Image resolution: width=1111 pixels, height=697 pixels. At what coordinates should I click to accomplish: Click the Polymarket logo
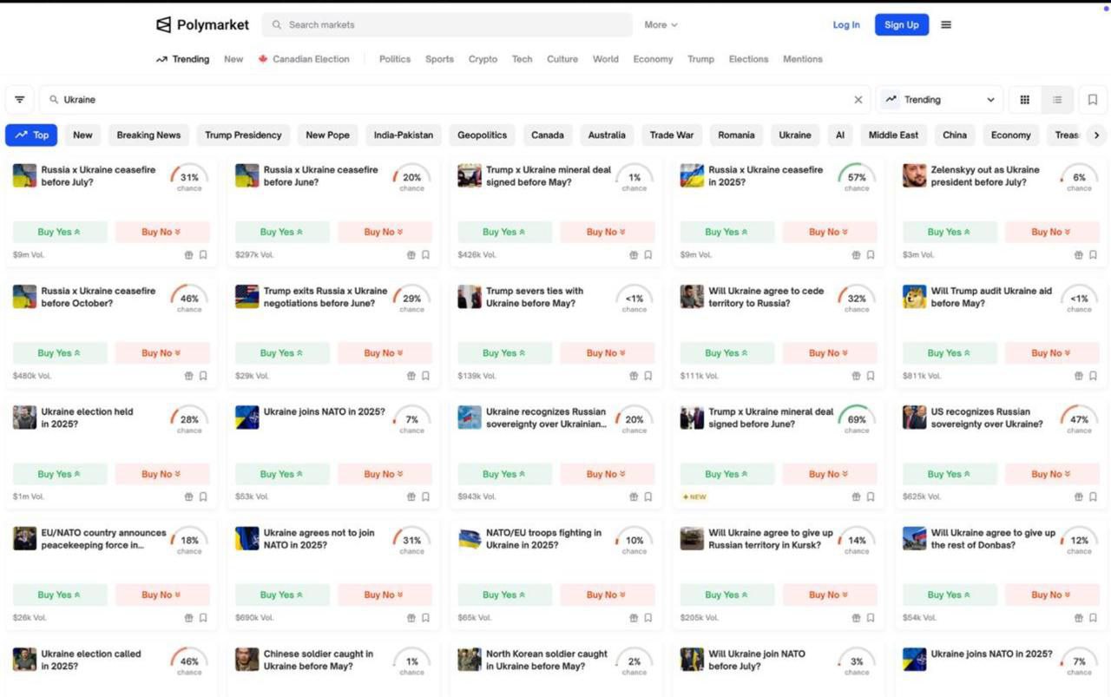point(202,25)
